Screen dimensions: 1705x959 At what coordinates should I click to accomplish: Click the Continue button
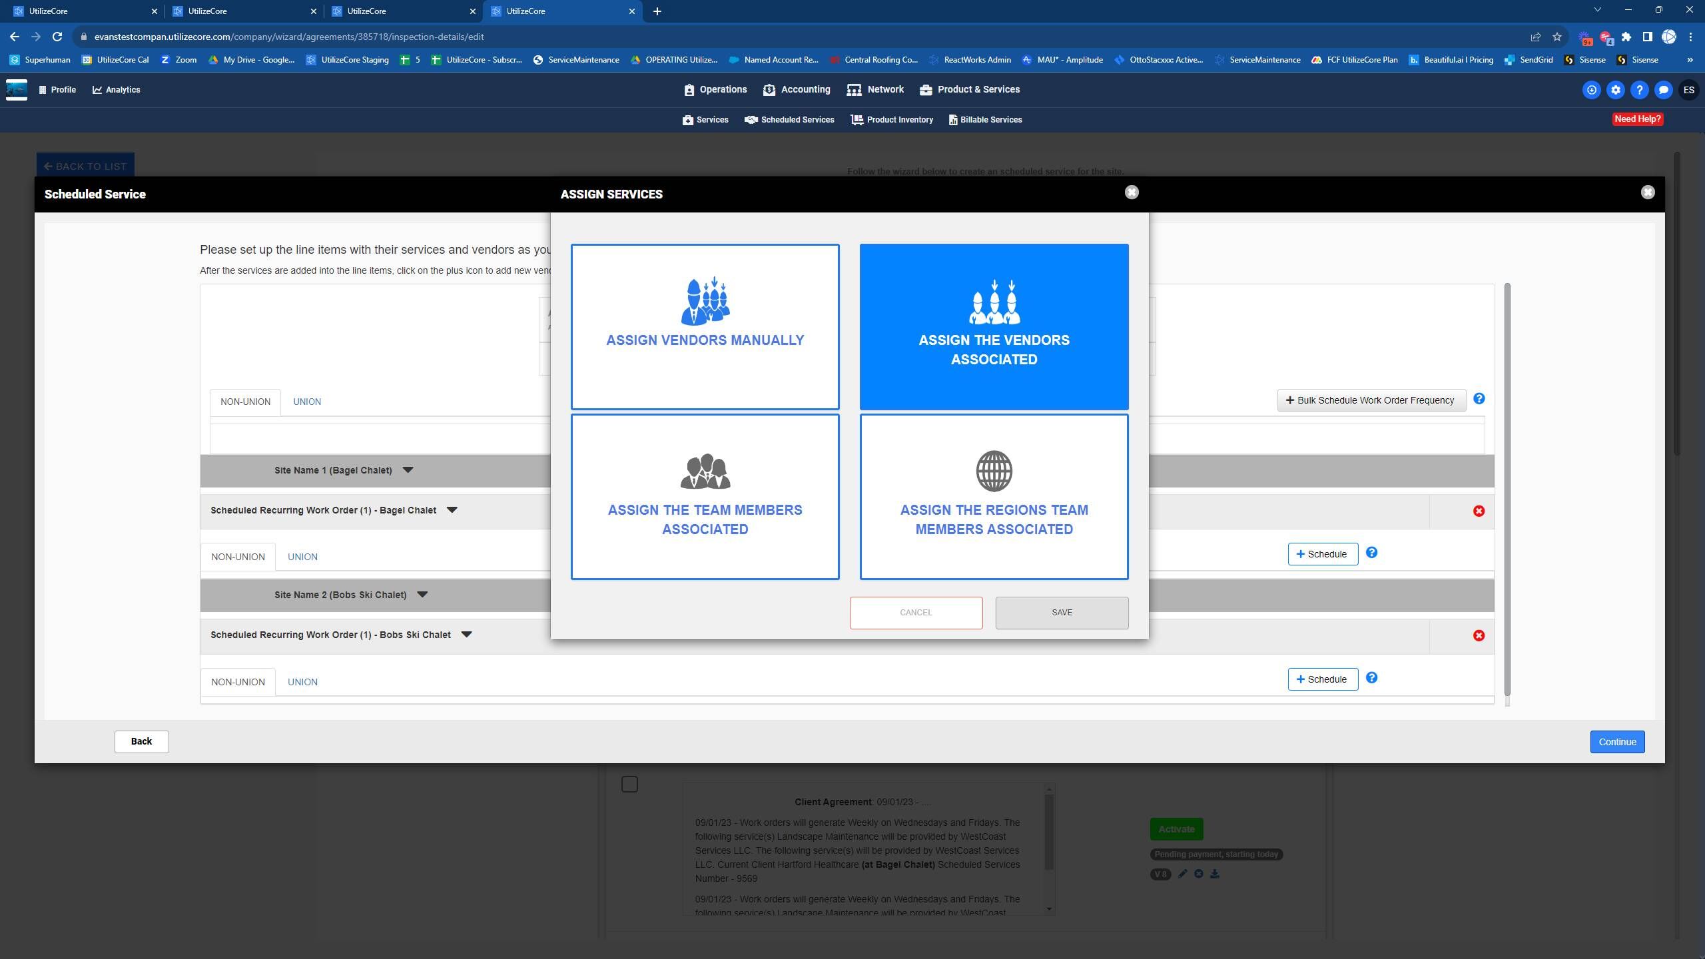click(1617, 742)
